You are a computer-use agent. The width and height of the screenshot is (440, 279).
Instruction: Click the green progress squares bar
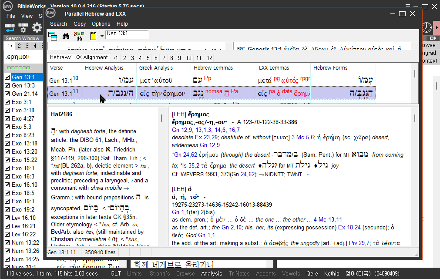[19, 67]
